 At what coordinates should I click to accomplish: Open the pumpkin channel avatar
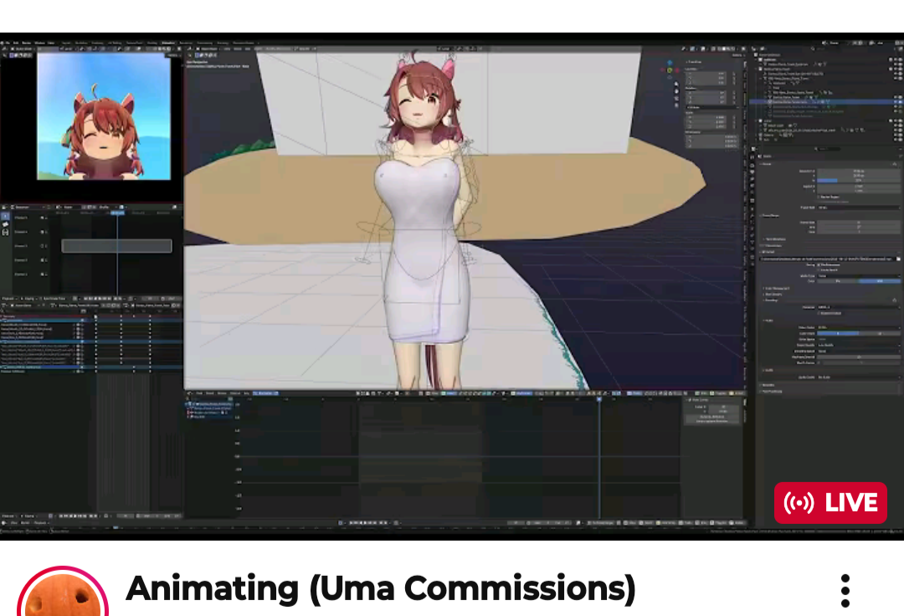point(62,593)
